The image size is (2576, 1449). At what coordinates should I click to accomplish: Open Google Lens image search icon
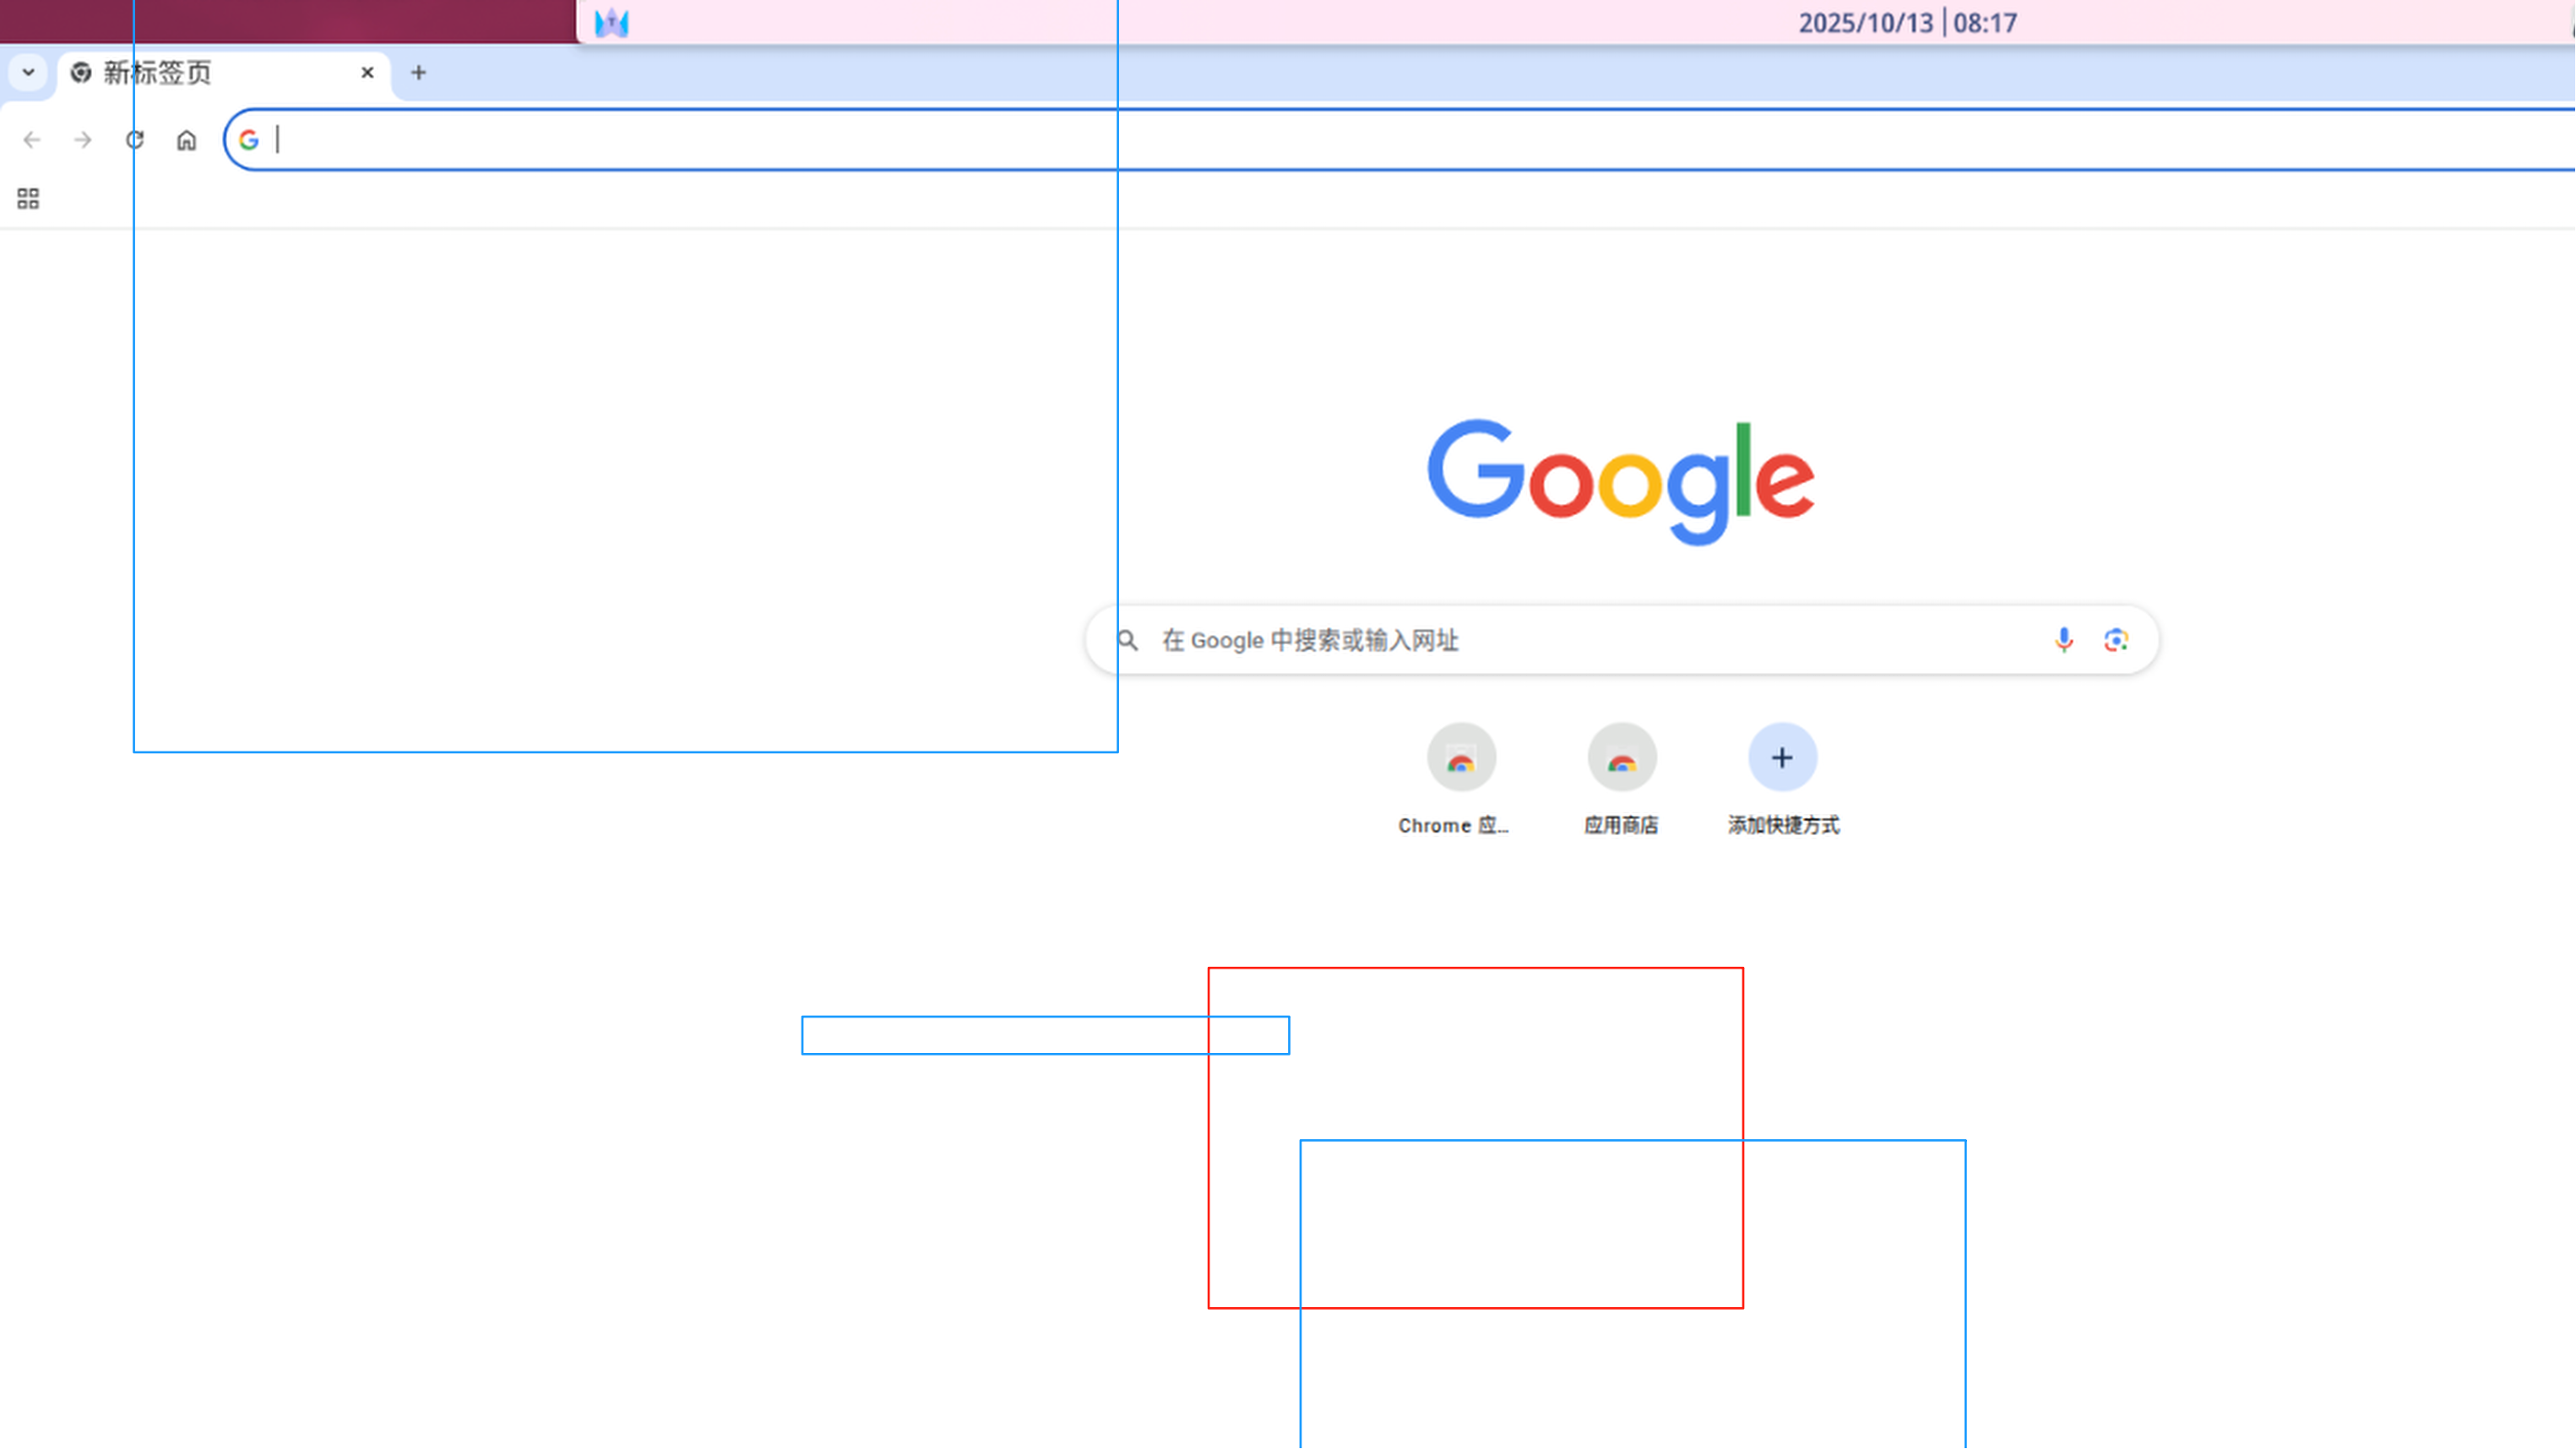point(2115,640)
